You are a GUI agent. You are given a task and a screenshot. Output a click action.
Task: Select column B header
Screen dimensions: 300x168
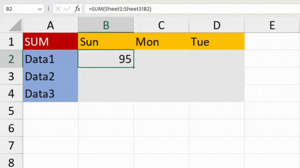click(x=106, y=25)
